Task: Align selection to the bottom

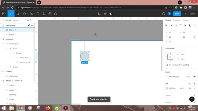Action: click(x=190, y=25)
